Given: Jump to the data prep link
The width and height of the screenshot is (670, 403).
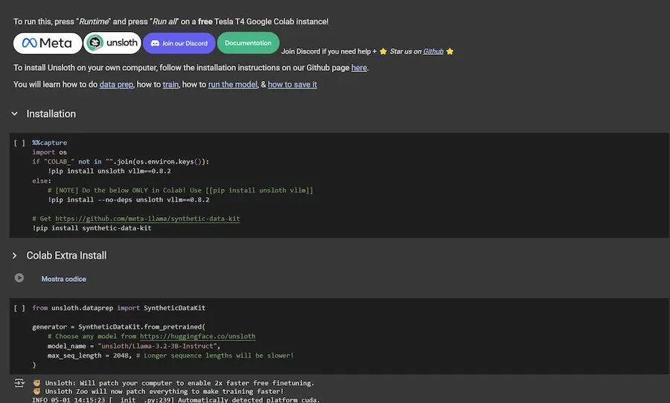Looking at the screenshot, I should point(116,85).
